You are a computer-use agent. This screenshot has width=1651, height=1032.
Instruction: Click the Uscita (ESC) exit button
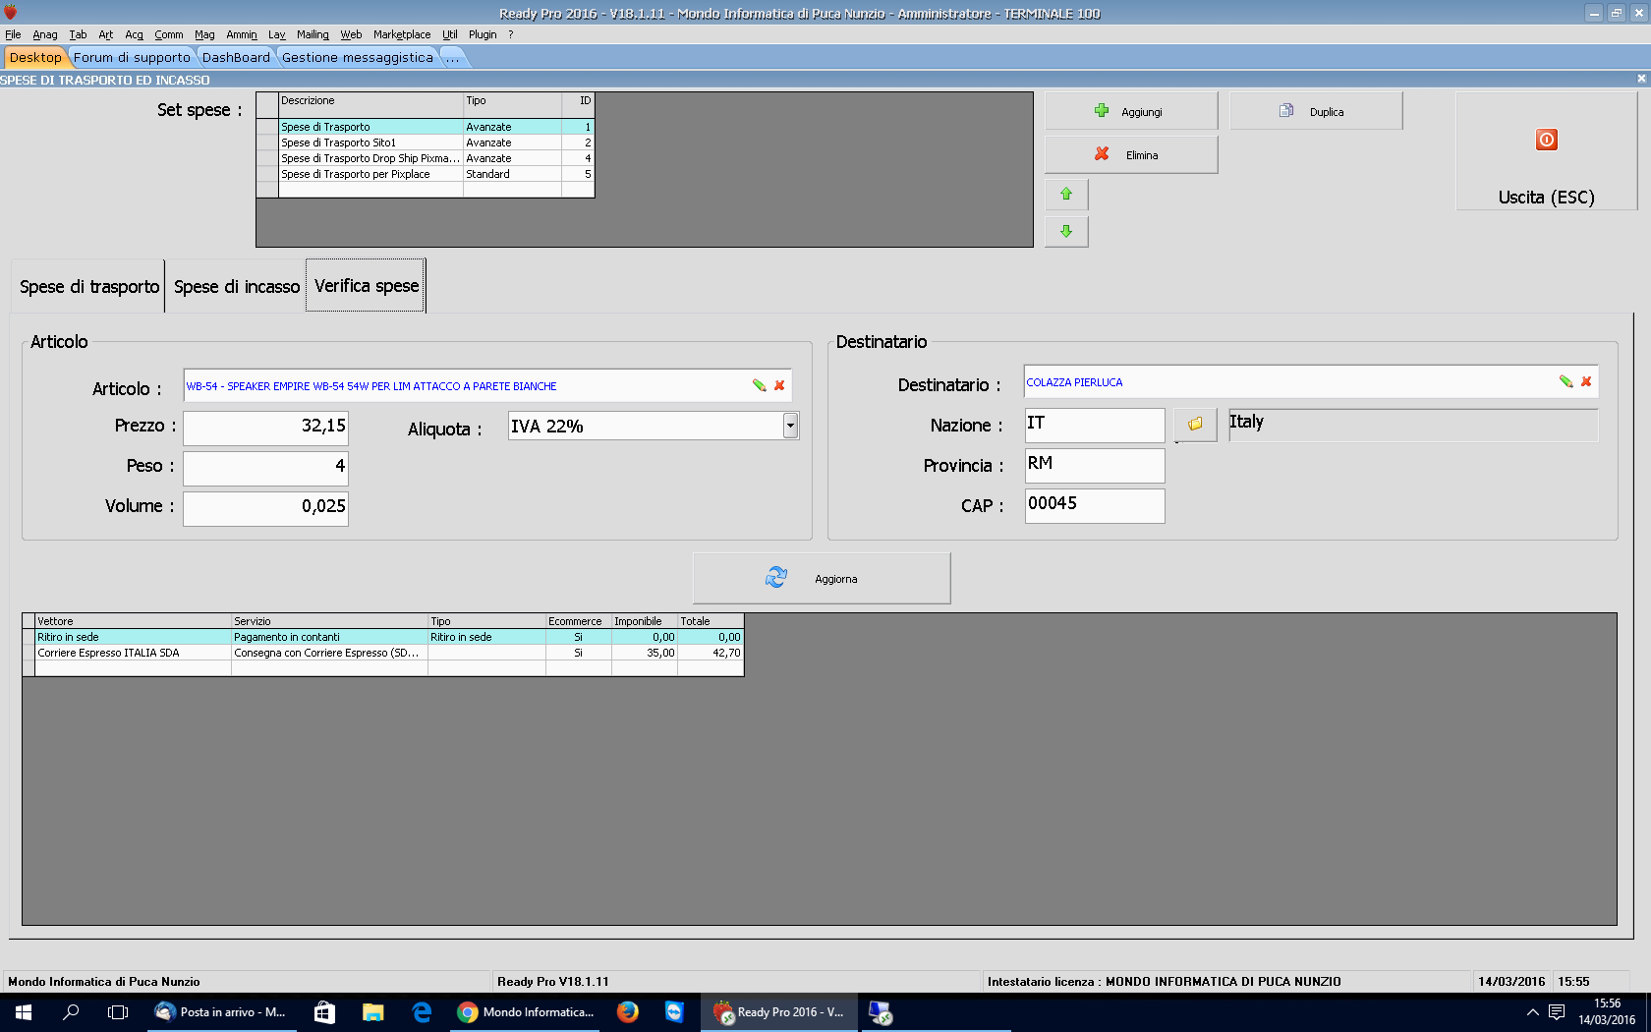1546,151
